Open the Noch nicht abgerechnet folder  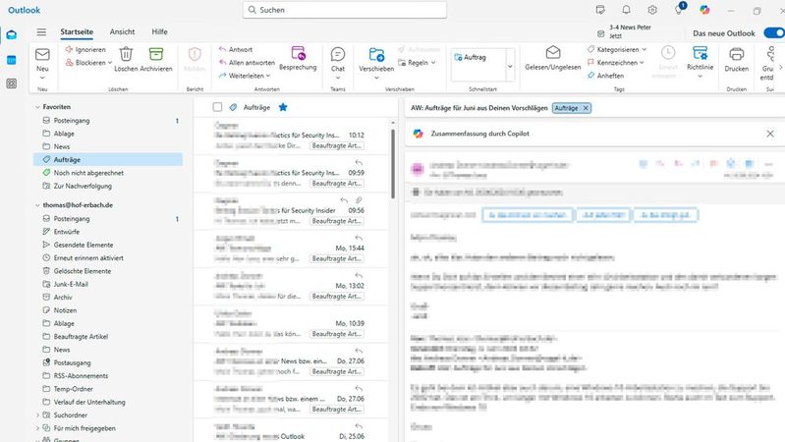point(108,173)
